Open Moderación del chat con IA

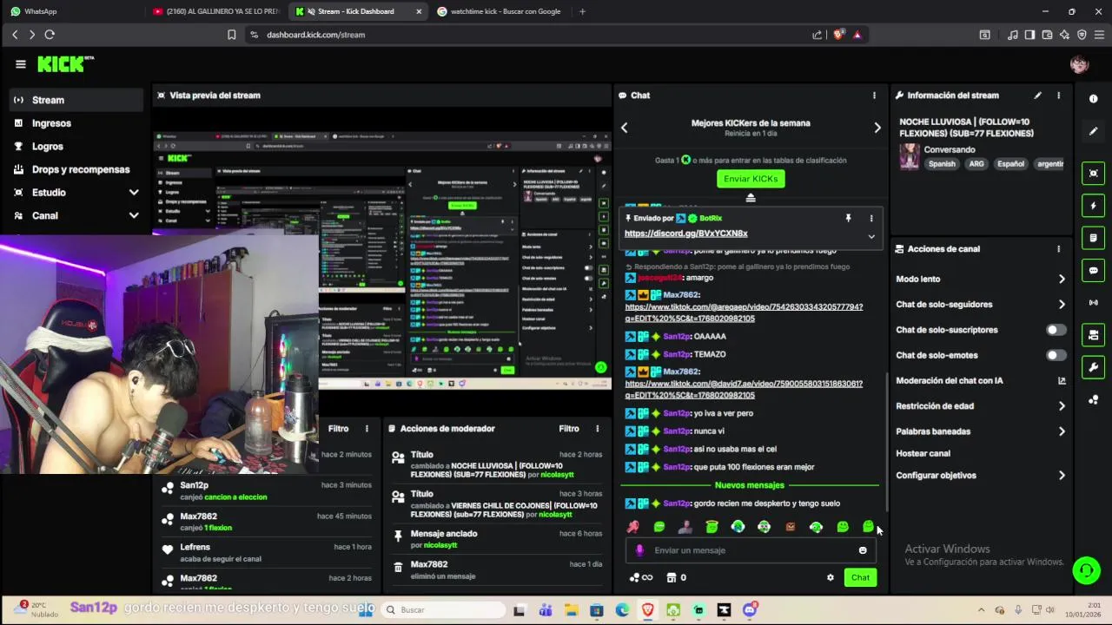980,380
